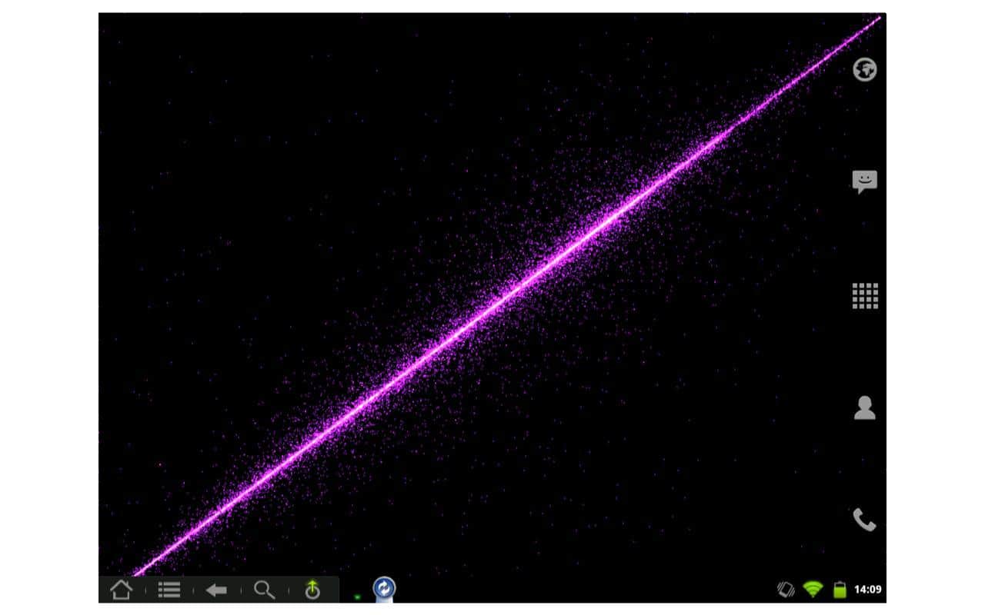985x615 pixels.
Task: Tap the green Wi-Fi signal icon
Action: [813, 590]
